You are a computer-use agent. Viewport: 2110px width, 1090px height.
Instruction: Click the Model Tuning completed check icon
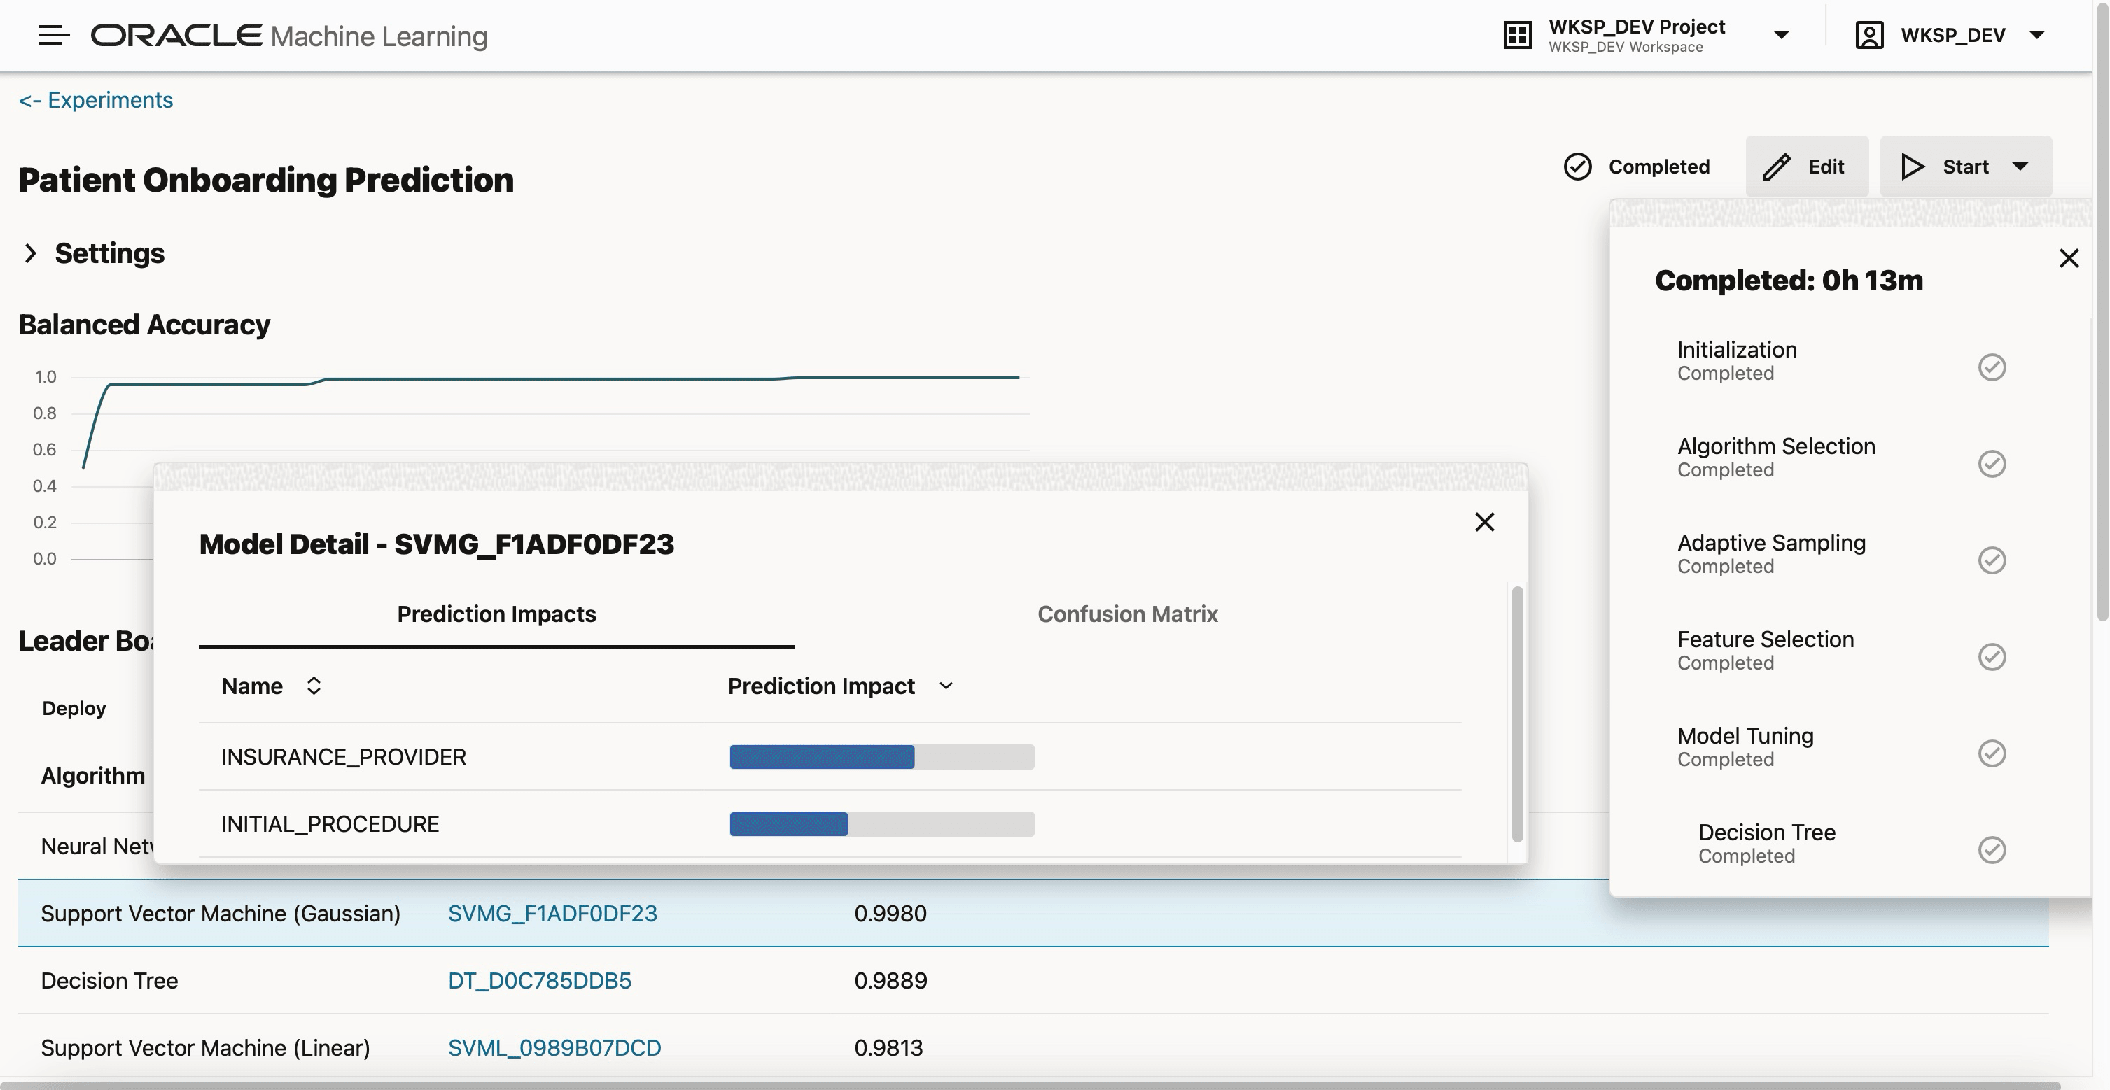1991,753
